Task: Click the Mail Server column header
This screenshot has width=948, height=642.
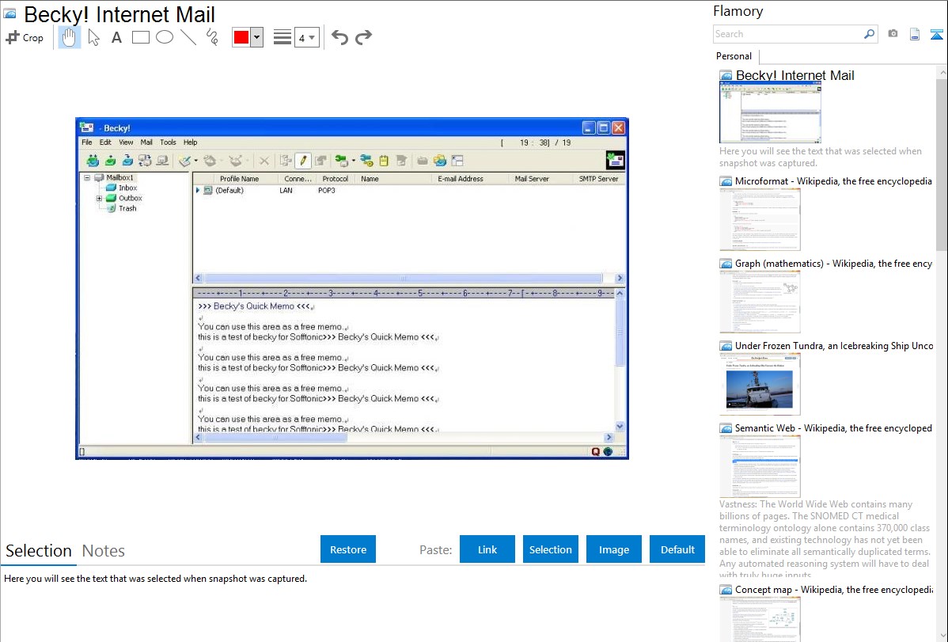Action: coord(532,178)
